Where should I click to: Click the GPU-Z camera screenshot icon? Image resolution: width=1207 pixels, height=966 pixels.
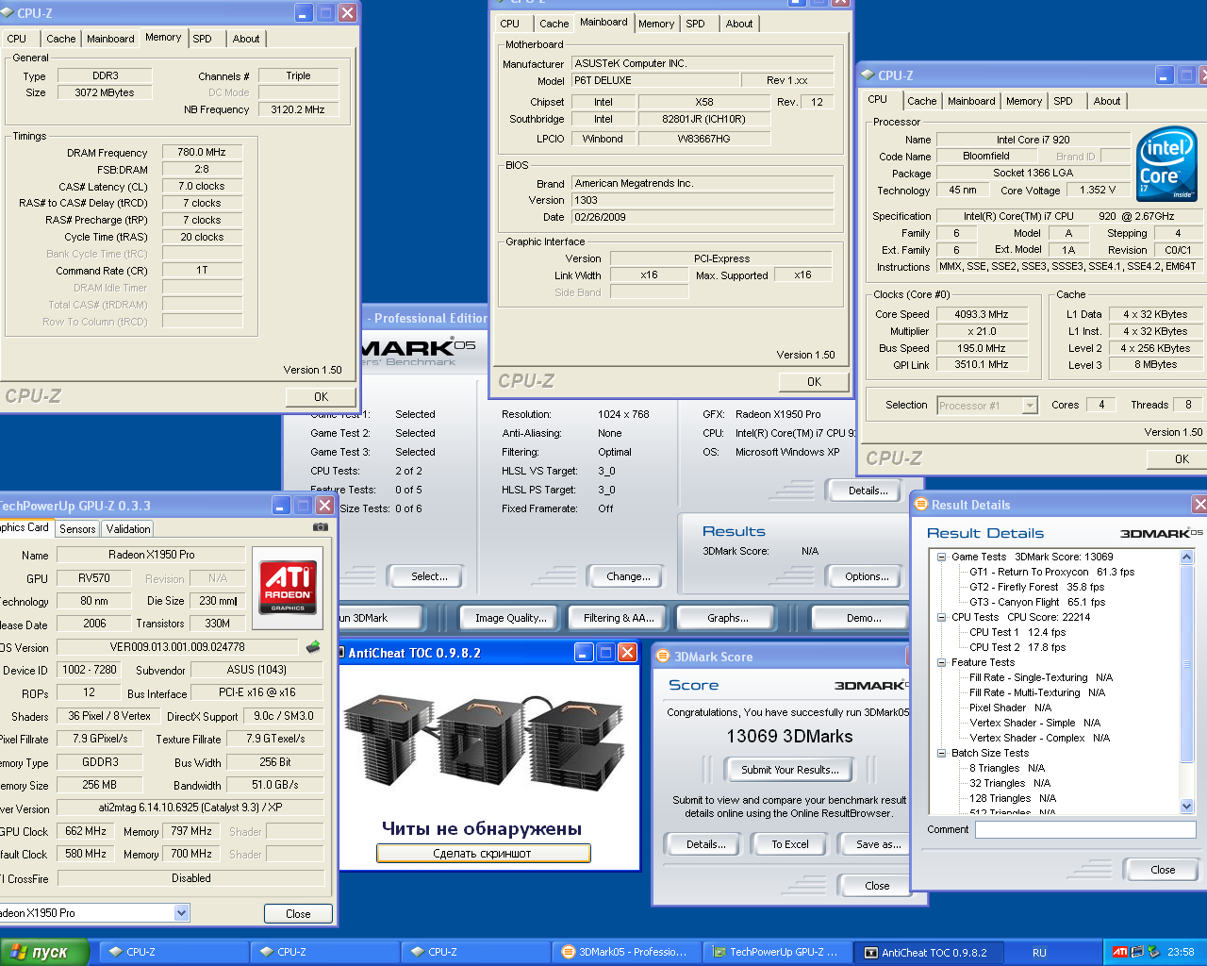point(321,527)
